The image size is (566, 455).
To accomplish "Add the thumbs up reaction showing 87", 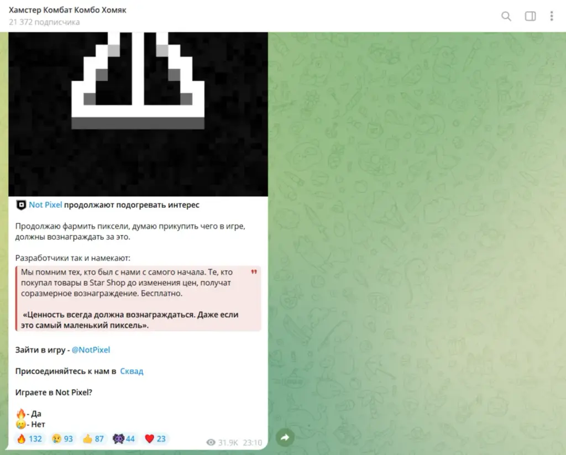I will point(93,439).
